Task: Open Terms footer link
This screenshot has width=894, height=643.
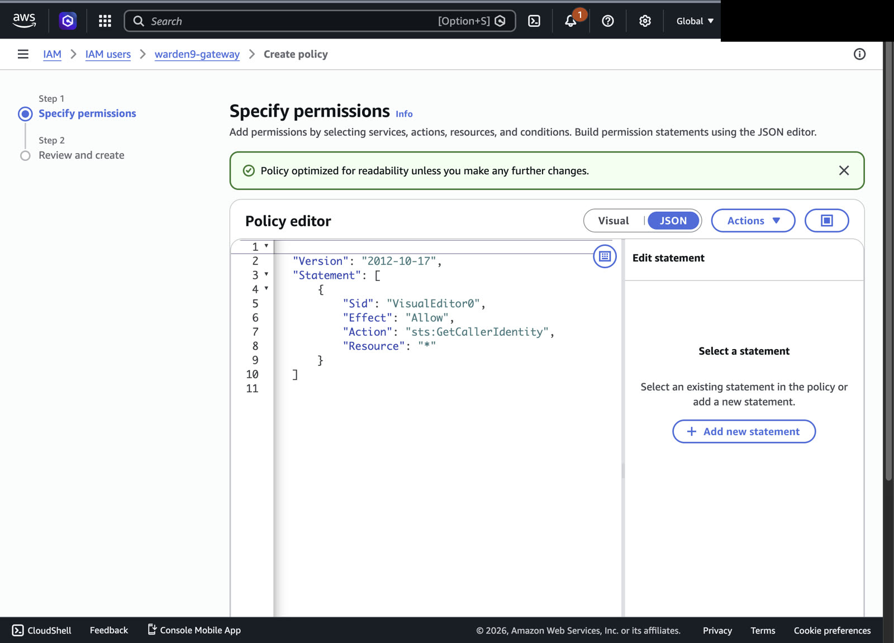Action: [x=763, y=631]
